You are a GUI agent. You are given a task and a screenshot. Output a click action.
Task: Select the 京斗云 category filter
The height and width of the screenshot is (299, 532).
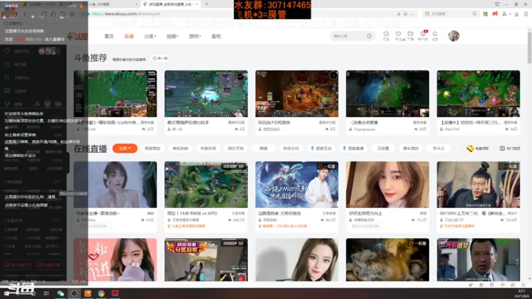coord(438,148)
